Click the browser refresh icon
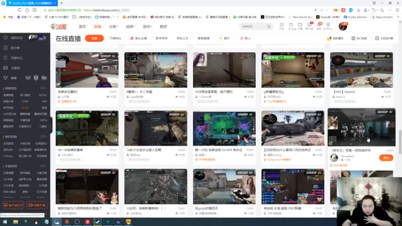The width and height of the screenshot is (402, 226). pos(20,10)
